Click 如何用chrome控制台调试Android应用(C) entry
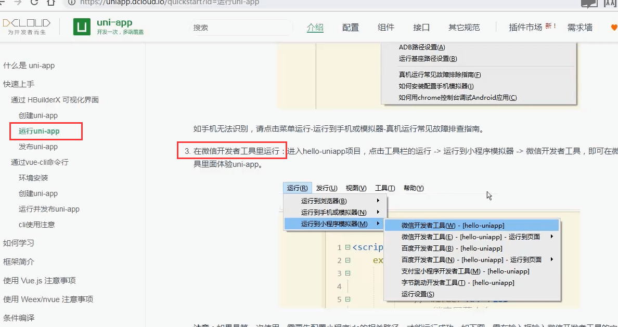618x327 pixels. pos(458,97)
